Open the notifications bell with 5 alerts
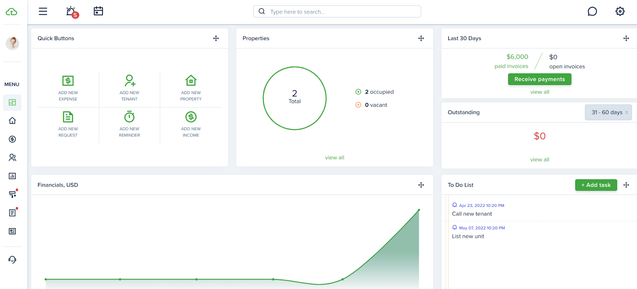This screenshot has height=289, width=637. coord(72,12)
